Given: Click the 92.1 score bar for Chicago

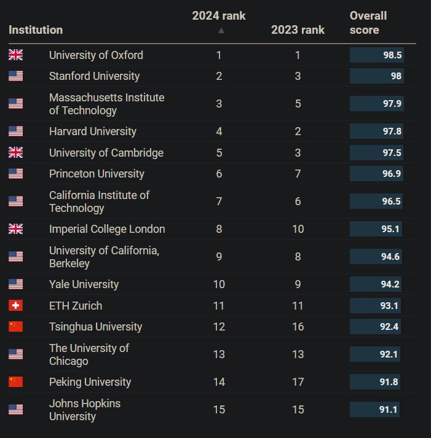Looking at the screenshot, I should pos(375,354).
